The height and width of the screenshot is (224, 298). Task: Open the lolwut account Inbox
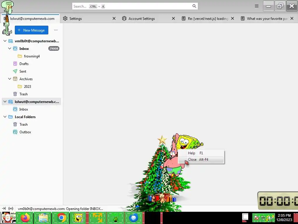point(31,109)
